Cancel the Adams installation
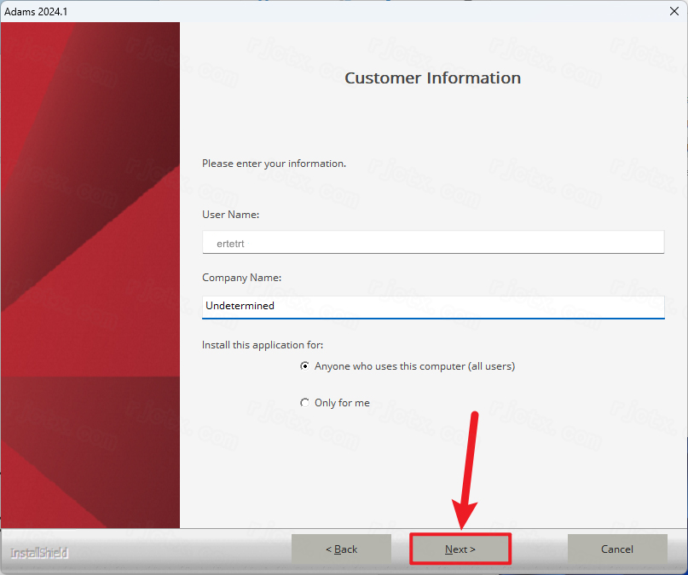The height and width of the screenshot is (575, 688). tap(617, 549)
